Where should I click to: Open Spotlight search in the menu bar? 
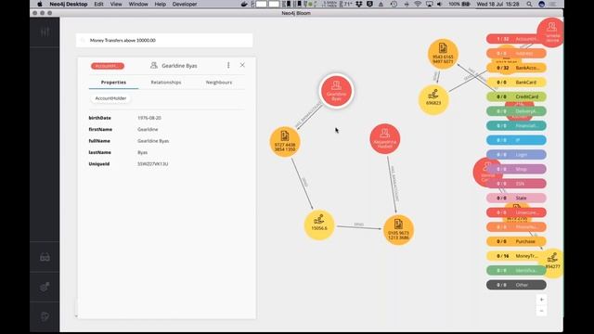pyautogui.click(x=529, y=4)
